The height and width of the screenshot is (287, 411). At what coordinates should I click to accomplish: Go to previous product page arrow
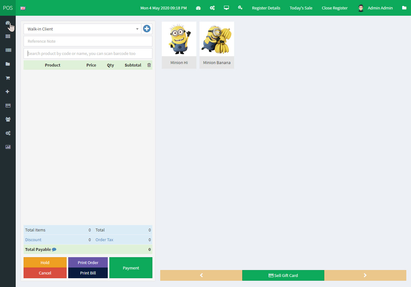(201, 275)
